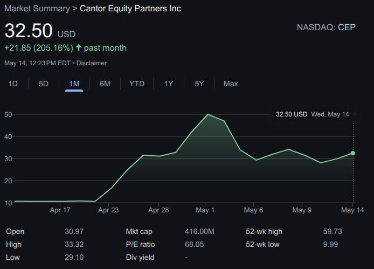374x269 pixels.
Task: Switch chart to 1D range
Action: click(x=13, y=84)
